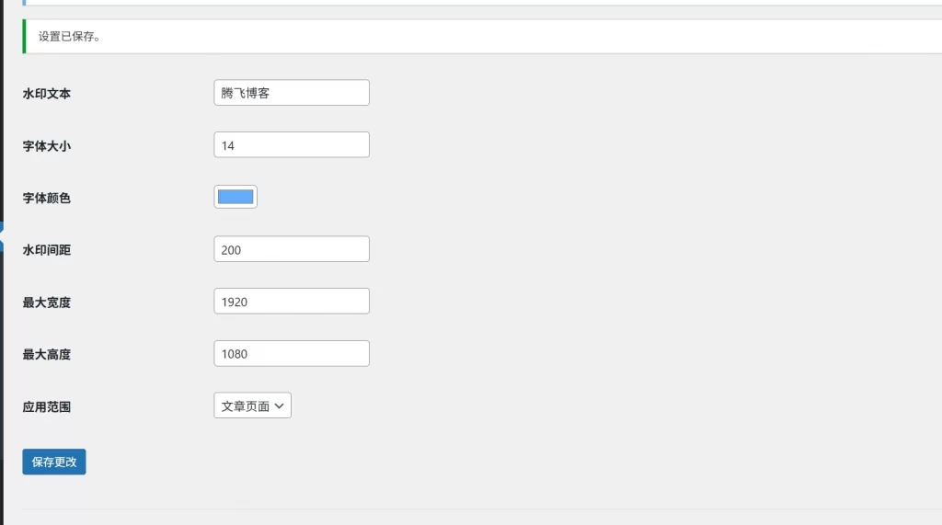This screenshot has width=942, height=525.
Task: Click the chevron arrow in 应用范围 select
Action: (280, 405)
